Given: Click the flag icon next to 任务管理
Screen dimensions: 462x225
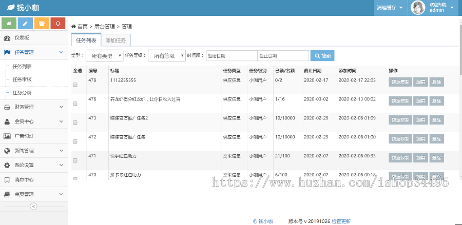Looking at the screenshot, I should click(x=7, y=52).
